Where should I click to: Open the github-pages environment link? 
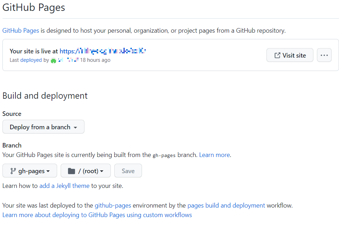point(113,205)
